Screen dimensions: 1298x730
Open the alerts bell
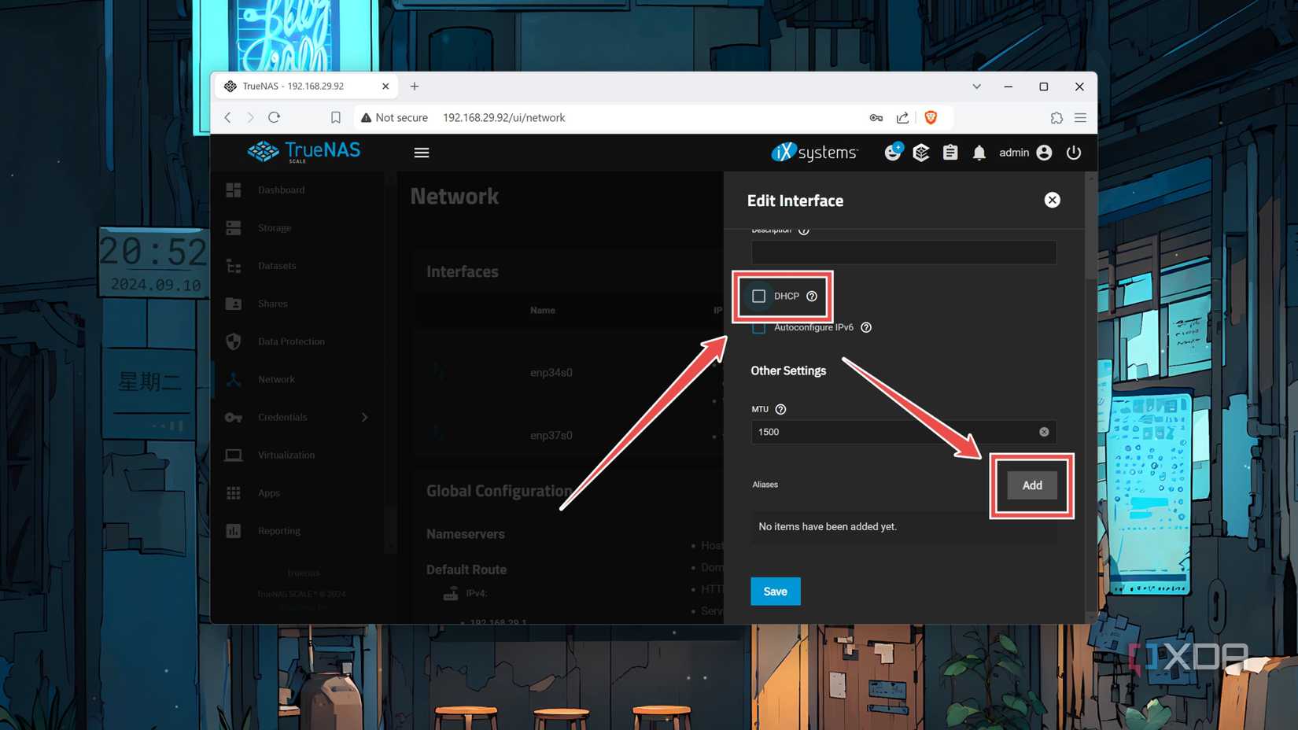tap(979, 153)
